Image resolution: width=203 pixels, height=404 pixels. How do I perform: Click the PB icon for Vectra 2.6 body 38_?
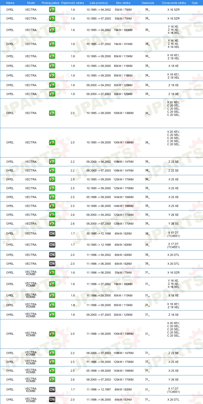click(x=52, y=224)
